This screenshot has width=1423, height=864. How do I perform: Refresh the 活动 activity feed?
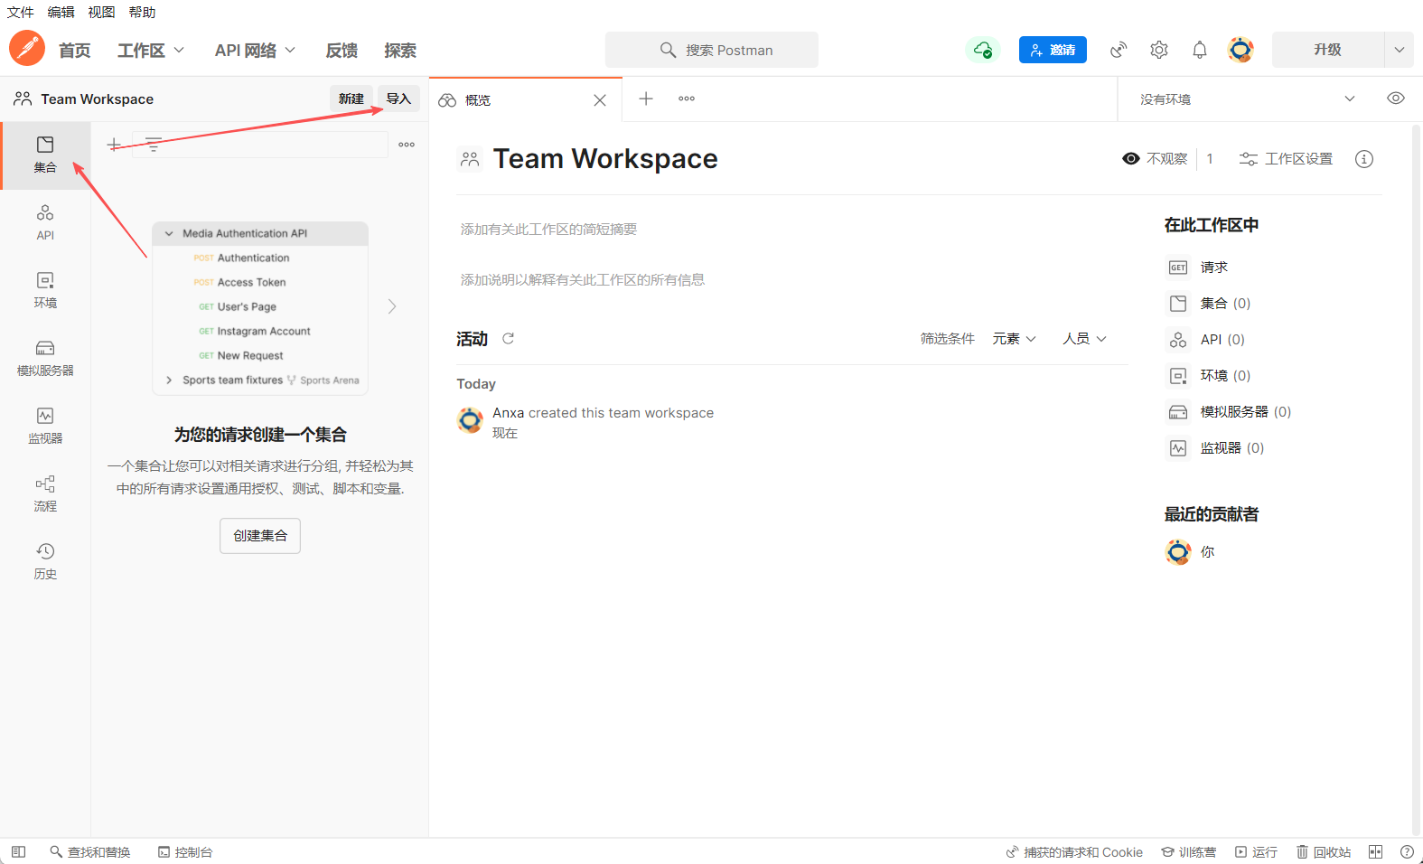(x=508, y=338)
